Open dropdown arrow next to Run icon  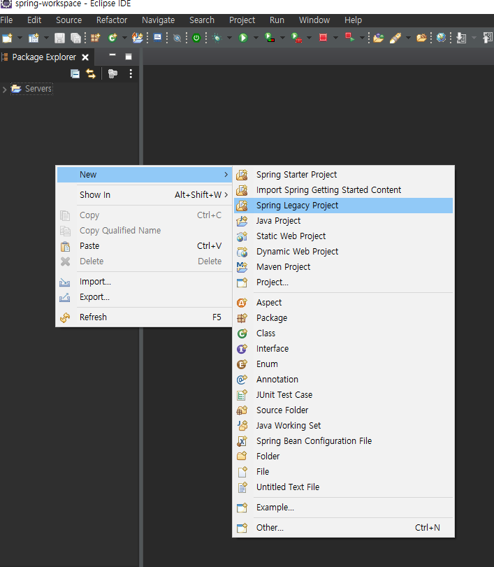pyautogui.click(x=256, y=38)
